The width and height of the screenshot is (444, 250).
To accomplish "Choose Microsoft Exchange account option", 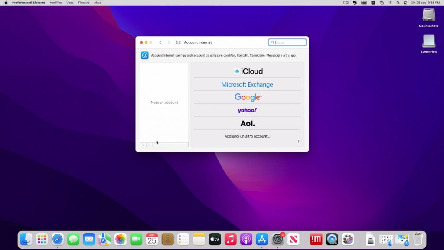I will pyautogui.click(x=247, y=84).
